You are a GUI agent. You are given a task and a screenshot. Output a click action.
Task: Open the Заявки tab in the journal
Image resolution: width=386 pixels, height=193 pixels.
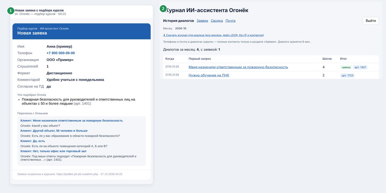pos(202,21)
